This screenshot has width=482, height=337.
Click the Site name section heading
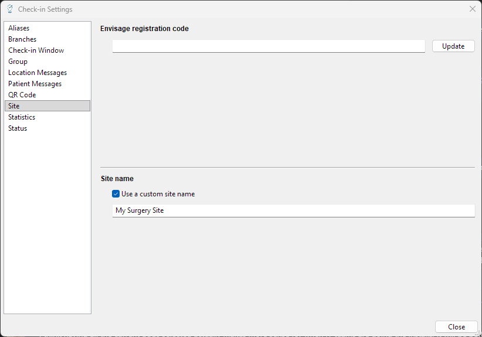117,179
